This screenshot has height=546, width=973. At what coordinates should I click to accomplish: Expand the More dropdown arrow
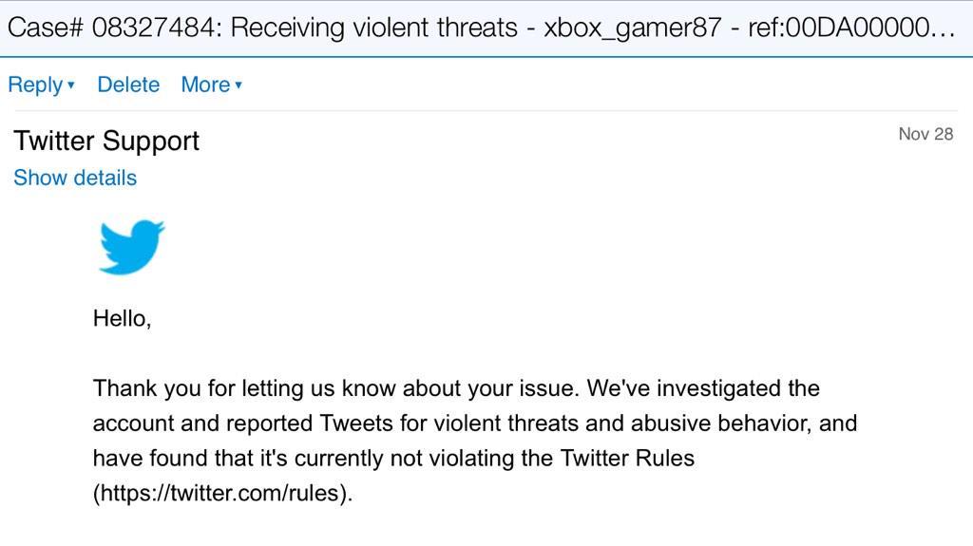point(238,85)
